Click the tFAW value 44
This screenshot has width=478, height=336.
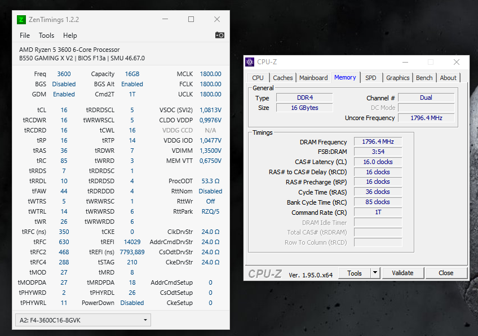point(64,191)
